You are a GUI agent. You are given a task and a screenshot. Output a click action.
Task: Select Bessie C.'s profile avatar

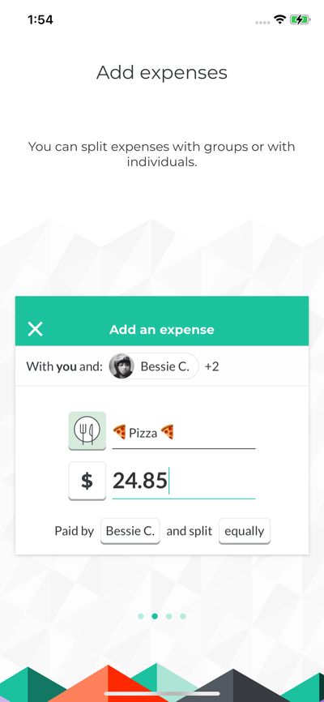click(122, 366)
